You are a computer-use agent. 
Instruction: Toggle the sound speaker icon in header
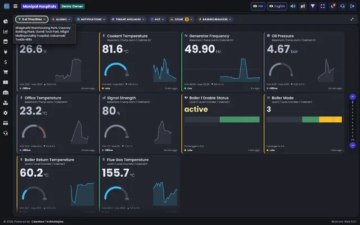293,6
